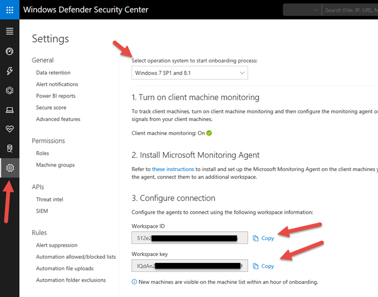The width and height of the screenshot is (378, 297).
Task: Click into the header search box
Action: [351, 10]
